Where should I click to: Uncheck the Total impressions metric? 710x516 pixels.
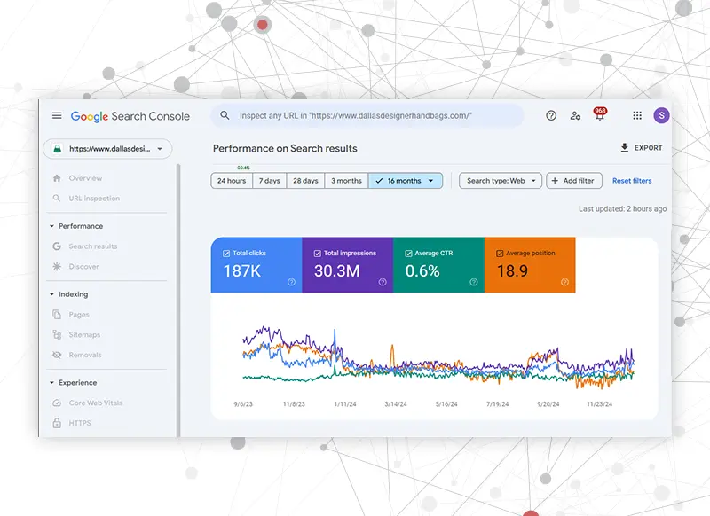pos(317,254)
